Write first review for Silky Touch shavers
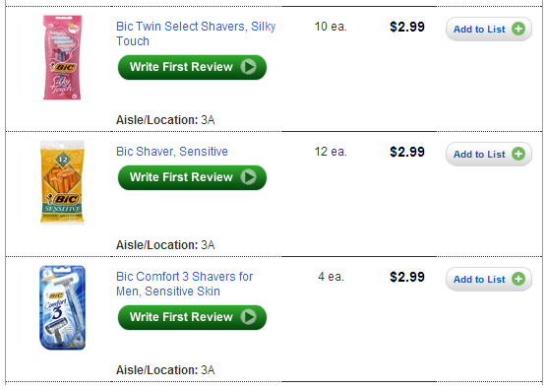This screenshot has height=389, width=547. tap(192, 67)
